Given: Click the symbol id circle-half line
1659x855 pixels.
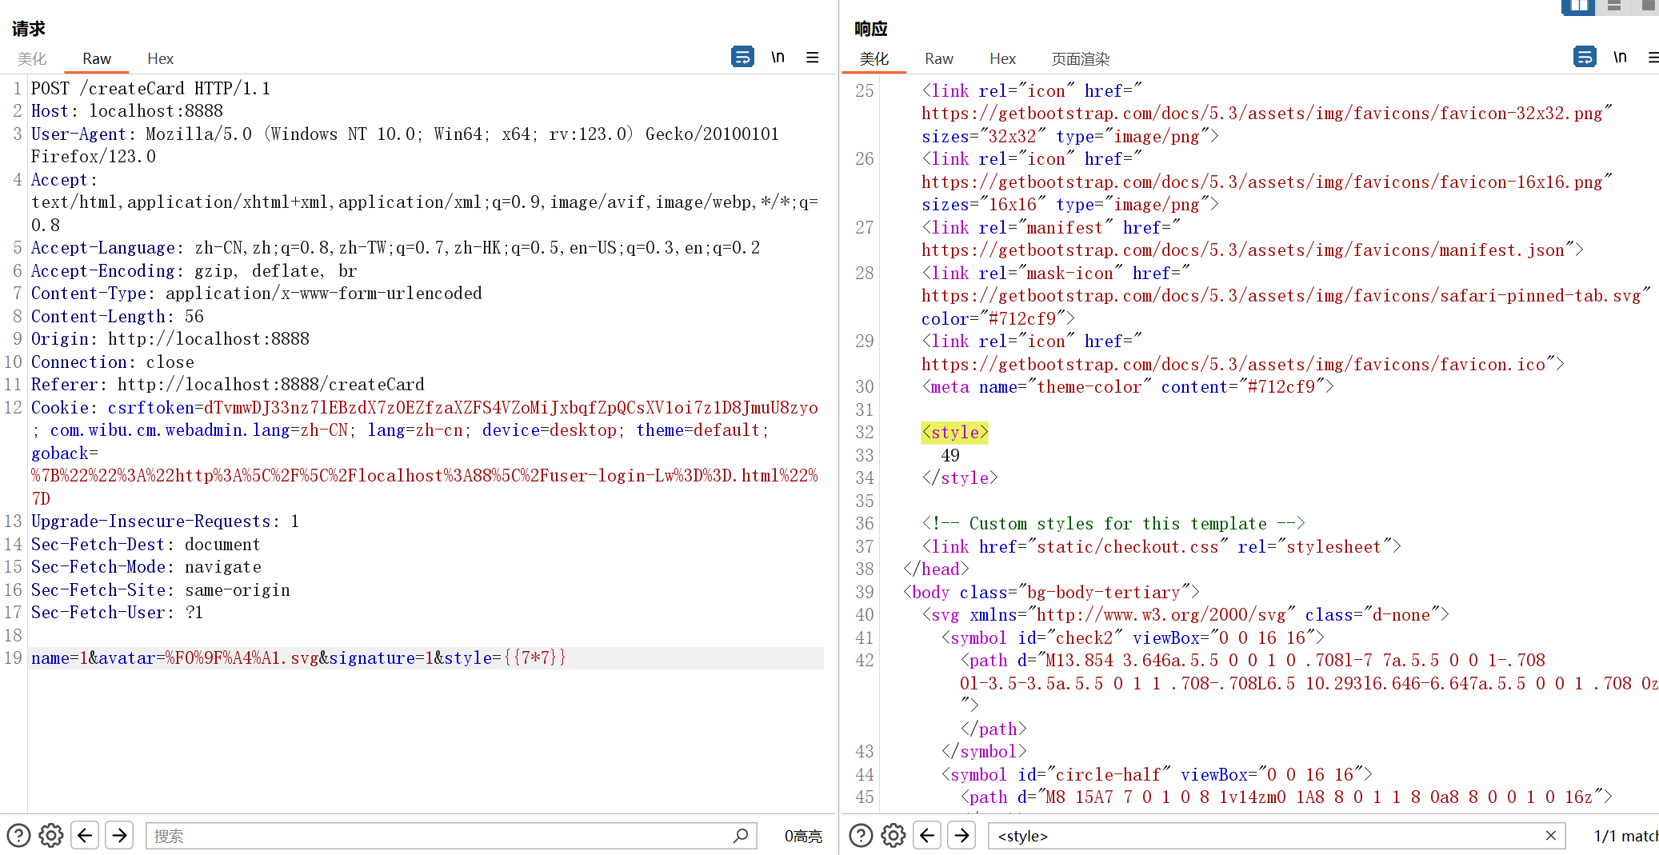Looking at the screenshot, I should coord(1157,775).
